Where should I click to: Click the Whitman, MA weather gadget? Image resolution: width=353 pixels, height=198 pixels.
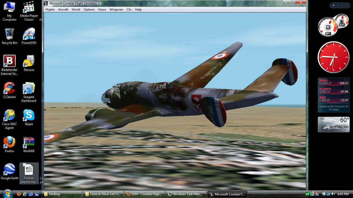coord(333,124)
